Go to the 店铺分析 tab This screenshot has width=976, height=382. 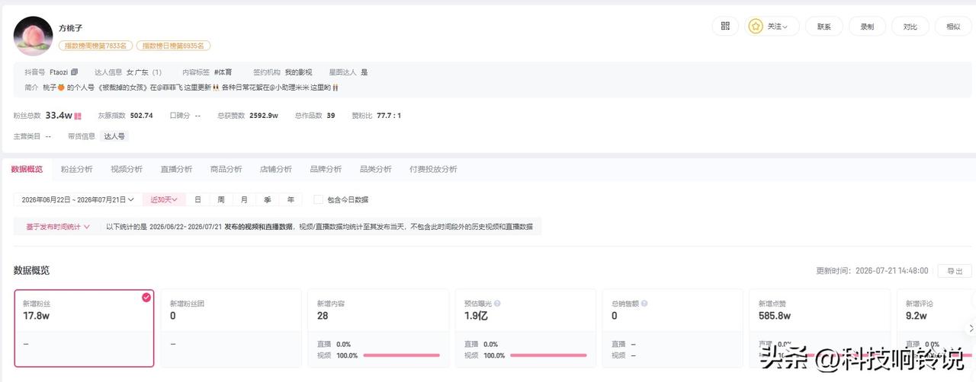[276, 169]
